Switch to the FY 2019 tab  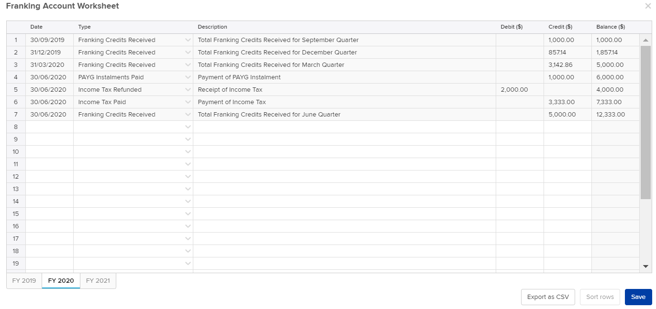[x=24, y=281]
